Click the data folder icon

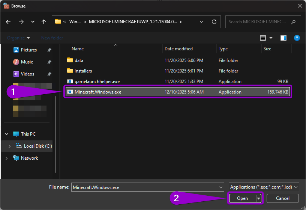click(70, 60)
